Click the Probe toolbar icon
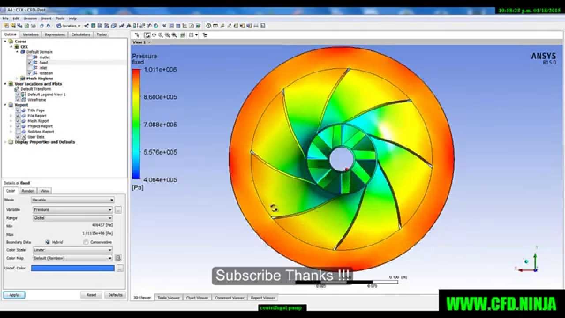 tap(229, 26)
